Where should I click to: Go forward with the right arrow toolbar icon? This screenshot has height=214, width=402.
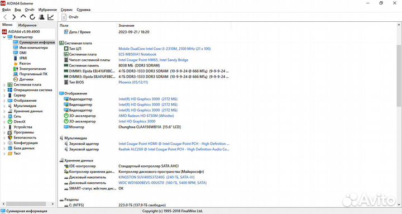pyautogui.click(x=14, y=17)
